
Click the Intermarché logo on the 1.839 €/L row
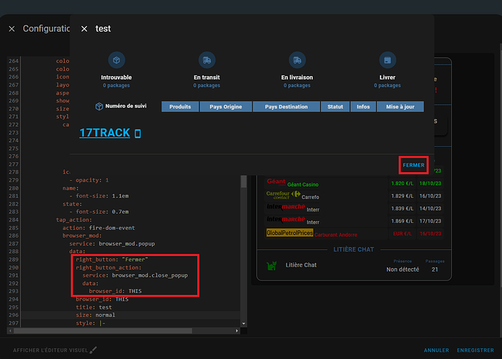[x=286, y=207]
